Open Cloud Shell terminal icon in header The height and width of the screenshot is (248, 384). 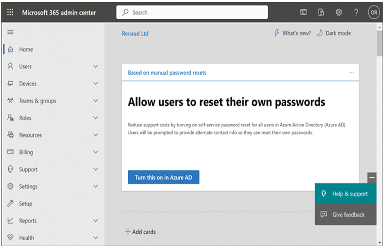click(x=303, y=12)
